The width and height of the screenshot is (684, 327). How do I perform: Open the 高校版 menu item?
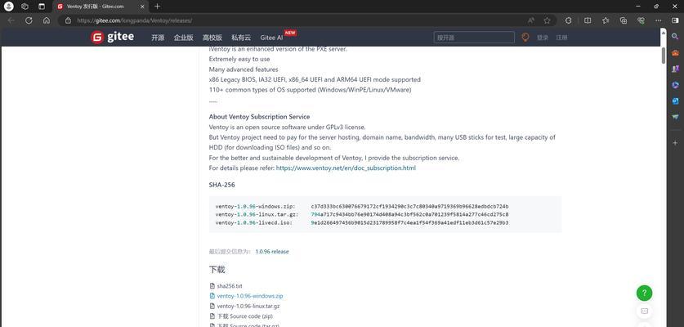(212, 38)
